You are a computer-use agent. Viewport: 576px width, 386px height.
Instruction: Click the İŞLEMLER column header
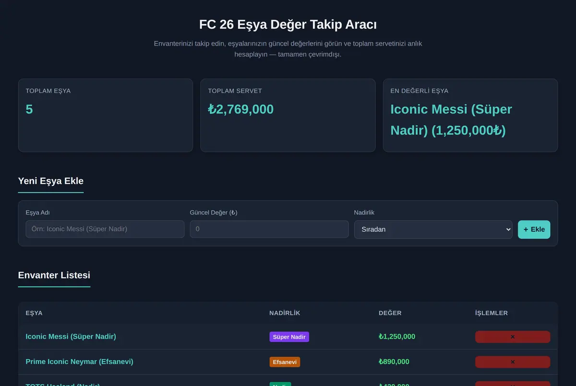pyautogui.click(x=492, y=313)
